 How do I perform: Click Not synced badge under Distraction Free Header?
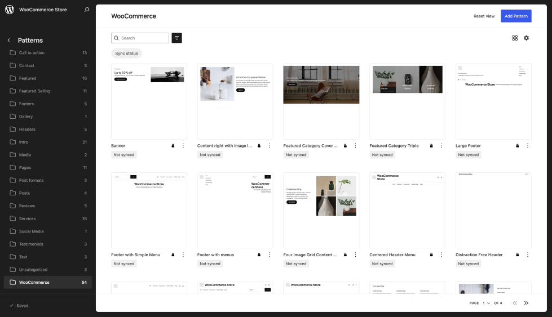(x=468, y=264)
